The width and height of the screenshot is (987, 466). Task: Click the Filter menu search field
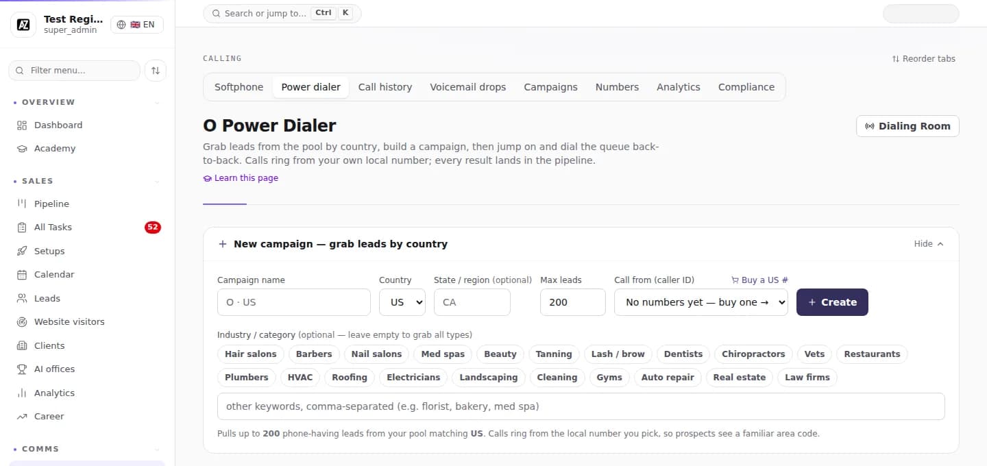click(74, 71)
